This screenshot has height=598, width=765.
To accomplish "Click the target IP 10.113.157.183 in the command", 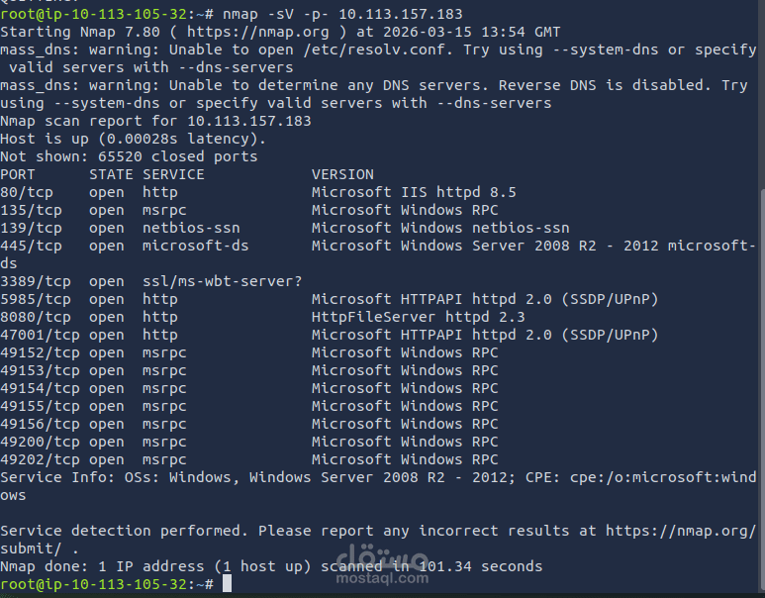I will point(401,14).
